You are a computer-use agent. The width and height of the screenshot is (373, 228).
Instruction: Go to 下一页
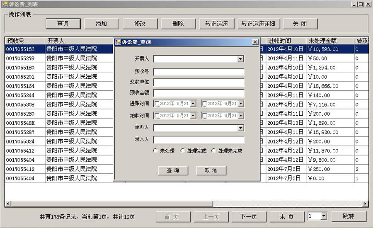pyautogui.click(x=249, y=216)
